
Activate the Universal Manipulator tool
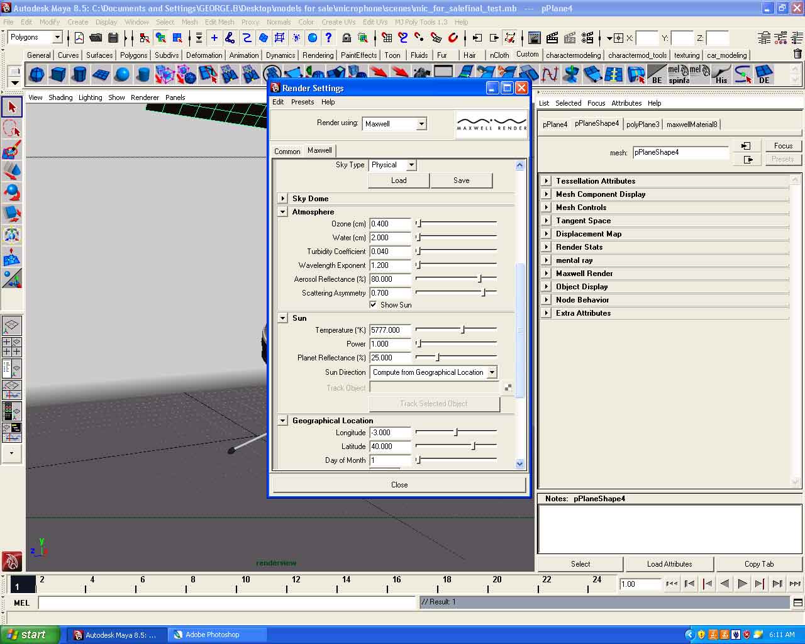click(x=12, y=235)
